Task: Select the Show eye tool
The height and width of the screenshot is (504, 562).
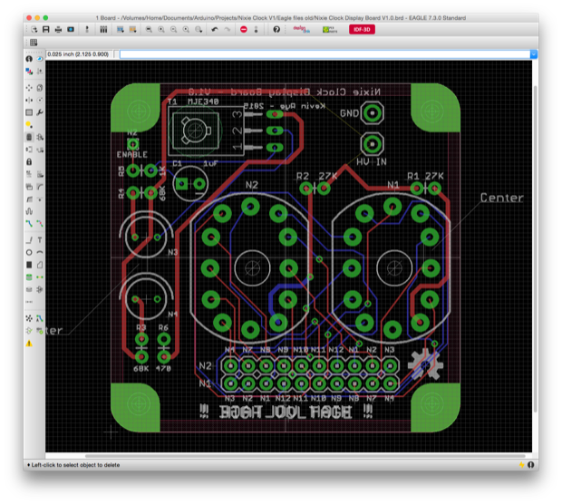Action: click(x=40, y=59)
